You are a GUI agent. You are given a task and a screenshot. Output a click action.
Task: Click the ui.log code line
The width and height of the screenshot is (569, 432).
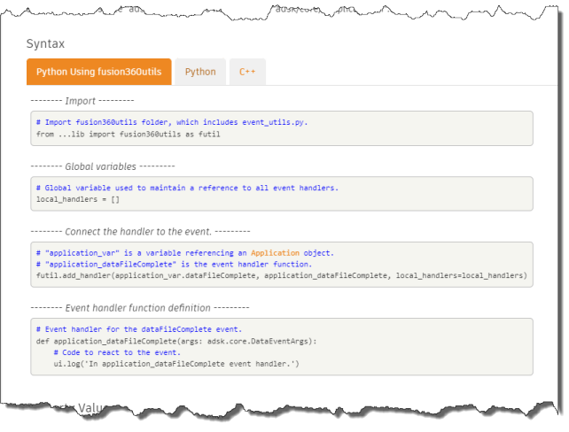coord(176,364)
